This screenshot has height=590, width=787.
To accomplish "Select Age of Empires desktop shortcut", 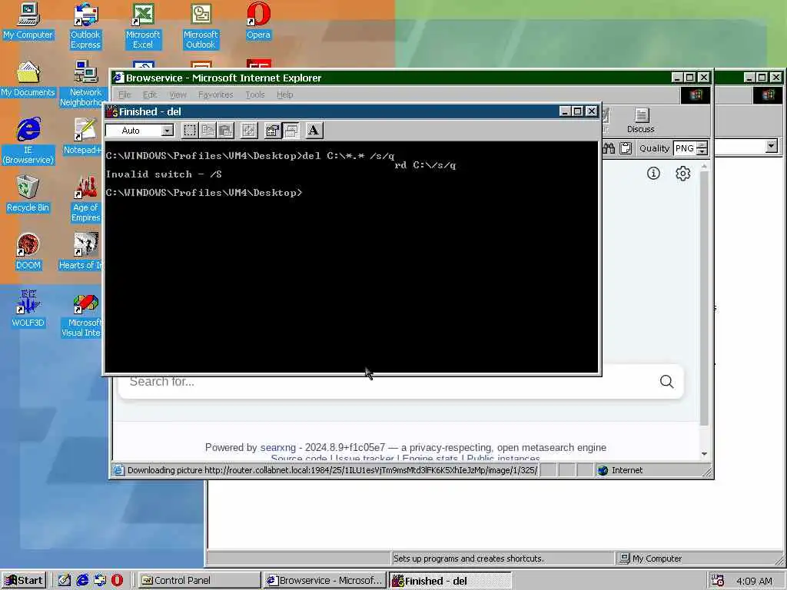I will [x=86, y=199].
